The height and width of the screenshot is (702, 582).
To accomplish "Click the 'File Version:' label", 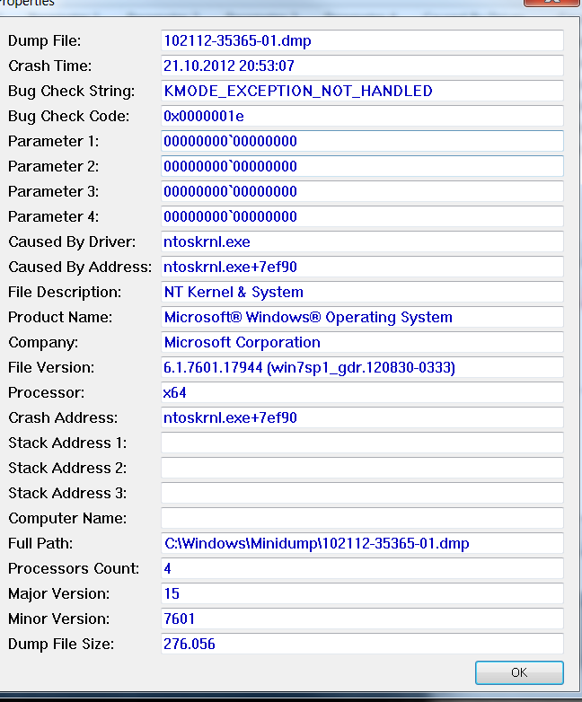I will tap(51, 367).
